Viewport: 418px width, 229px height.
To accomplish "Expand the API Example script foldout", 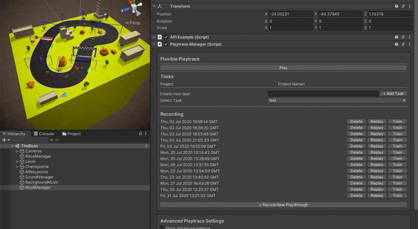I will 154,37.
